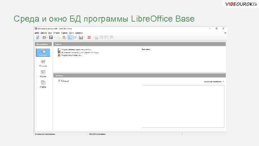259x146 pixels.
Task: Click the New database toolbar icon
Action: pos(38,37)
